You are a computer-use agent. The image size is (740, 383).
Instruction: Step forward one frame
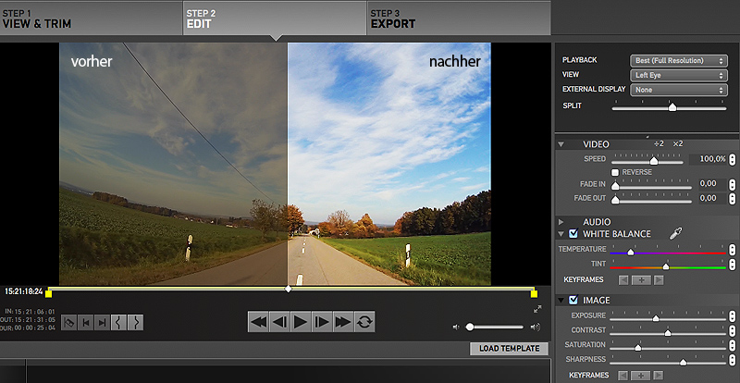click(322, 322)
